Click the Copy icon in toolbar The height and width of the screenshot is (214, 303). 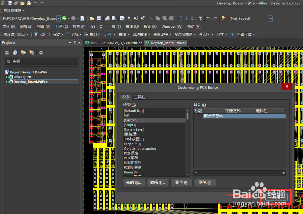pos(158,18)
